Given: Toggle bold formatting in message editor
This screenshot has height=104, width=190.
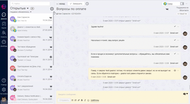Looking at the screenshot, I should point(82,100).
